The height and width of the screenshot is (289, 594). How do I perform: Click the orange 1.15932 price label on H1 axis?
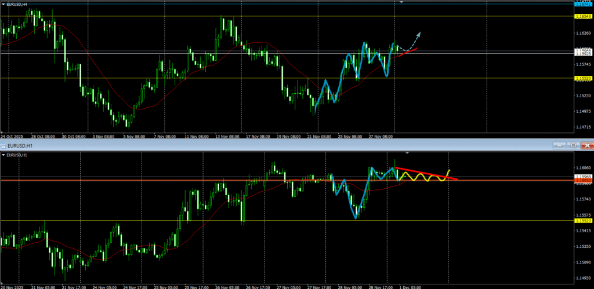click(x=583, y=180)
